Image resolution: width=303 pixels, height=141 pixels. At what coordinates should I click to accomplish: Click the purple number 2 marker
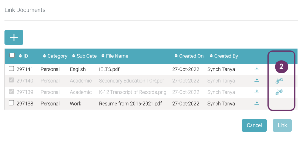click(281, 67)
